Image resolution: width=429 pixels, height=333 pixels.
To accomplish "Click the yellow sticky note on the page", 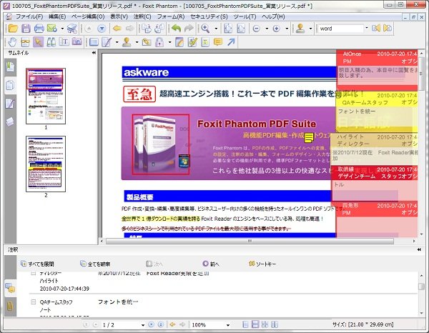I will pos(309,138).
